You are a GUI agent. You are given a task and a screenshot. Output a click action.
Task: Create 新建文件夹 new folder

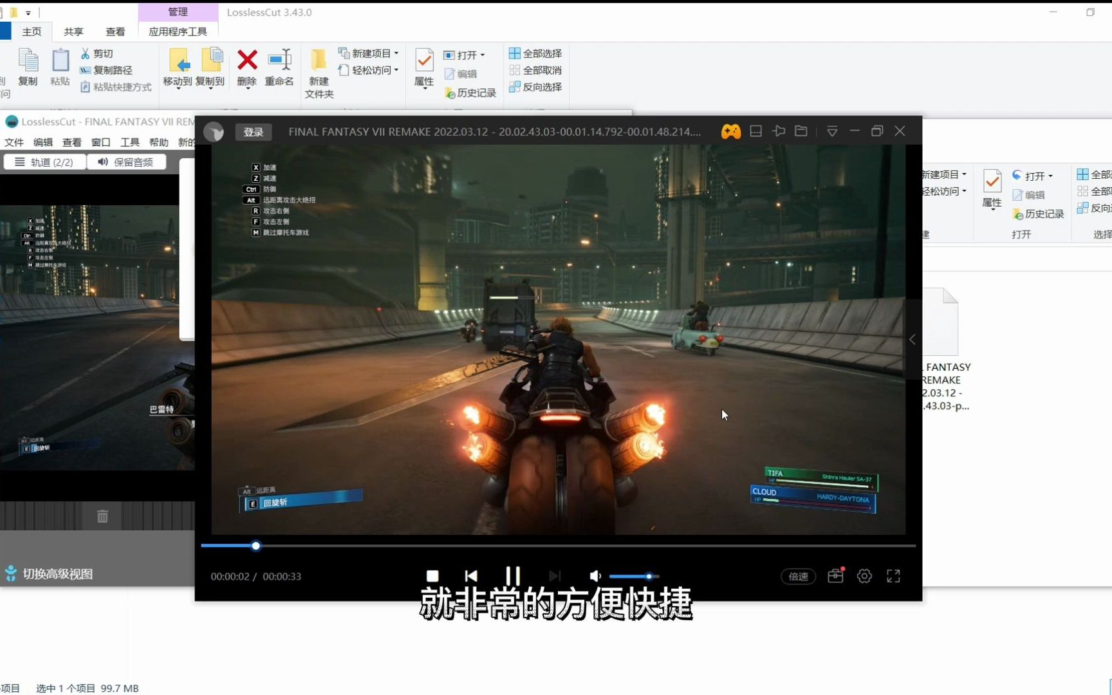coord(319,73)
